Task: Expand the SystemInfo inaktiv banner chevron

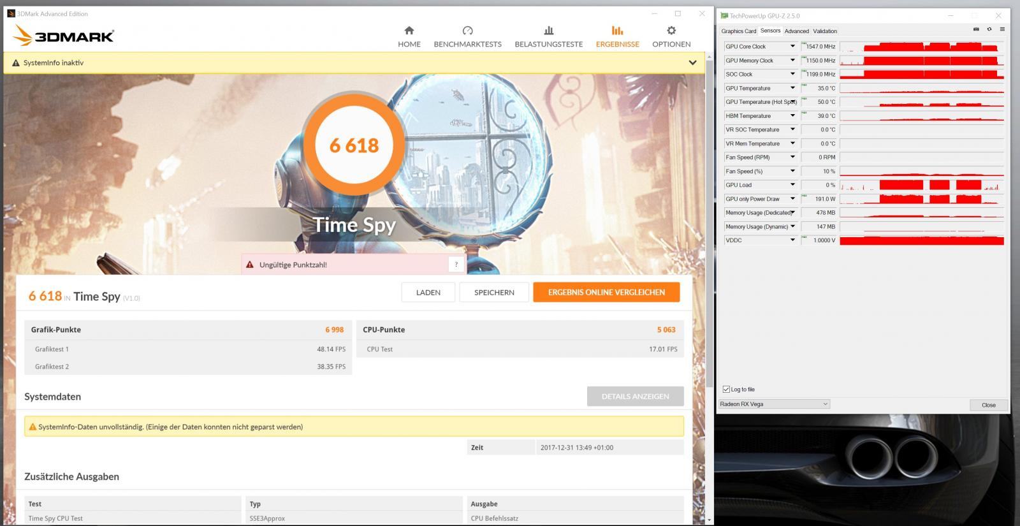Action: pos(692,62)
